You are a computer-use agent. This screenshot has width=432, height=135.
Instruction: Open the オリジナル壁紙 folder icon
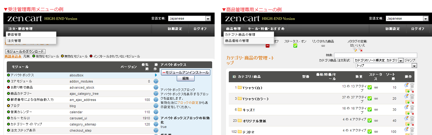click(240, 121)
